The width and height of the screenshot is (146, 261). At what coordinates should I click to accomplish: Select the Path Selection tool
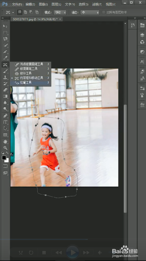5,128
